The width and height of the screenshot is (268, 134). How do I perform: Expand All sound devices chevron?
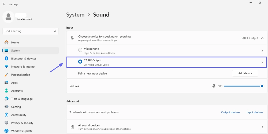pos(262,127)
